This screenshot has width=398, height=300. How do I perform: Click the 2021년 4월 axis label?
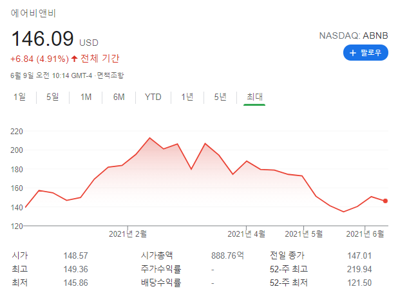pyautogui.click(x=246, y=234)
